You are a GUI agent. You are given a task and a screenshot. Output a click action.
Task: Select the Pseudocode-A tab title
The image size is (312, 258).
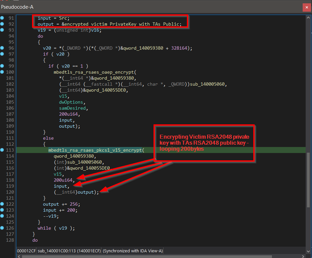[17, 7]
